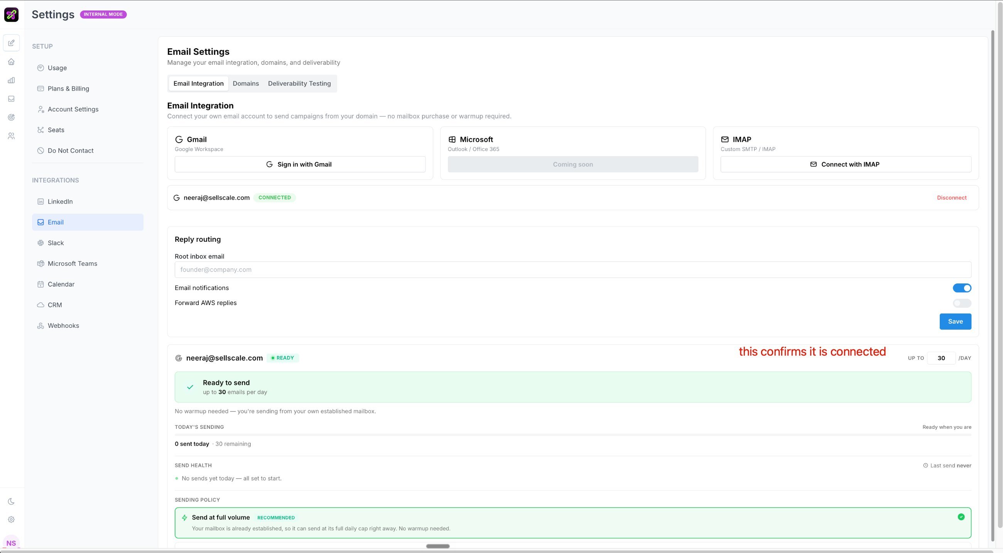Click the SellScale app logo
Viewport: 1003px width, 553px height.
[x=11, y=15]
